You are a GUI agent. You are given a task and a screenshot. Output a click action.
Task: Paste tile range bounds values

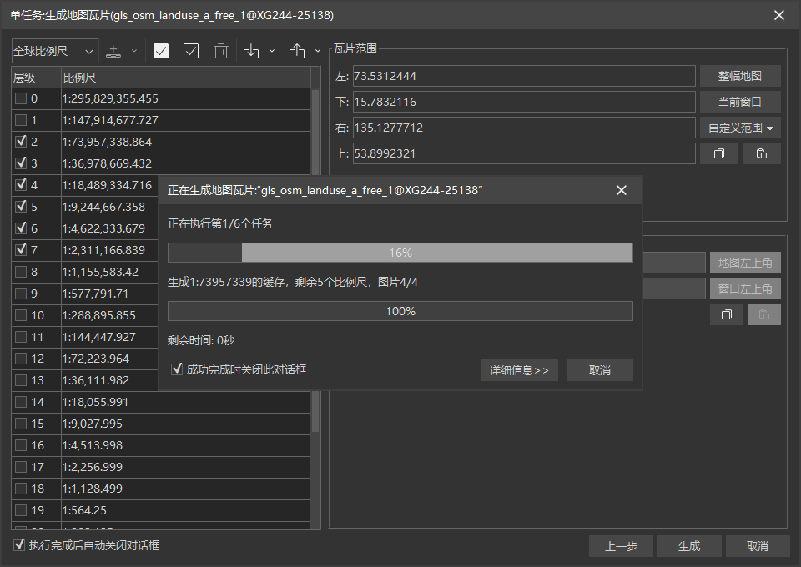[761, 153]
